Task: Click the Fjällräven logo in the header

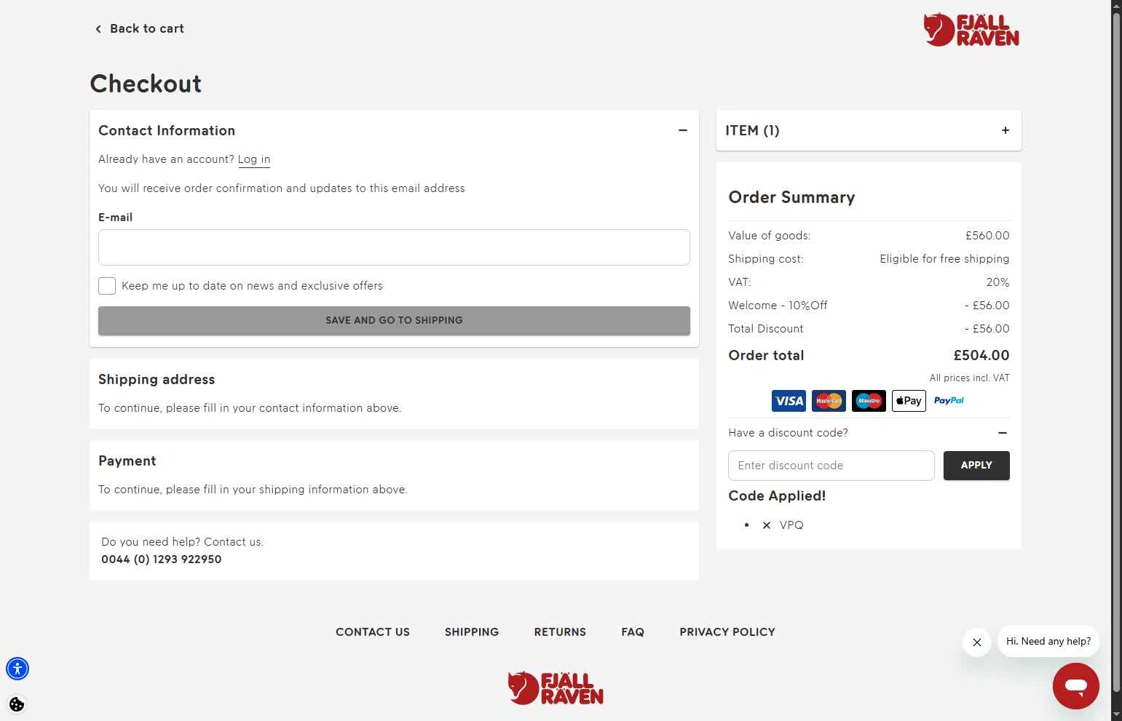Action: (971, 30)
